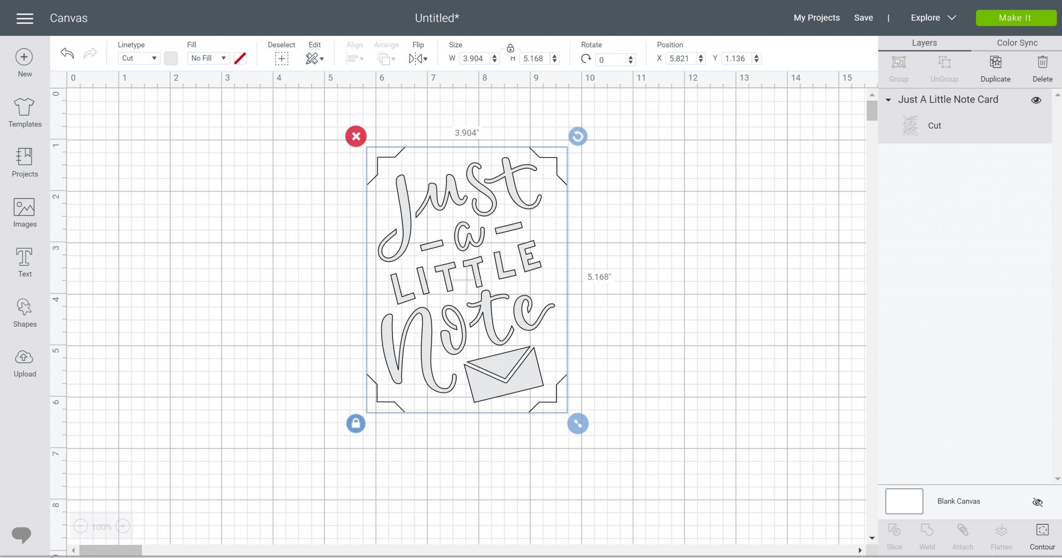Click the Rotate stepper arrows
This screenshot has width=1062, height=558.
(631, 60)
